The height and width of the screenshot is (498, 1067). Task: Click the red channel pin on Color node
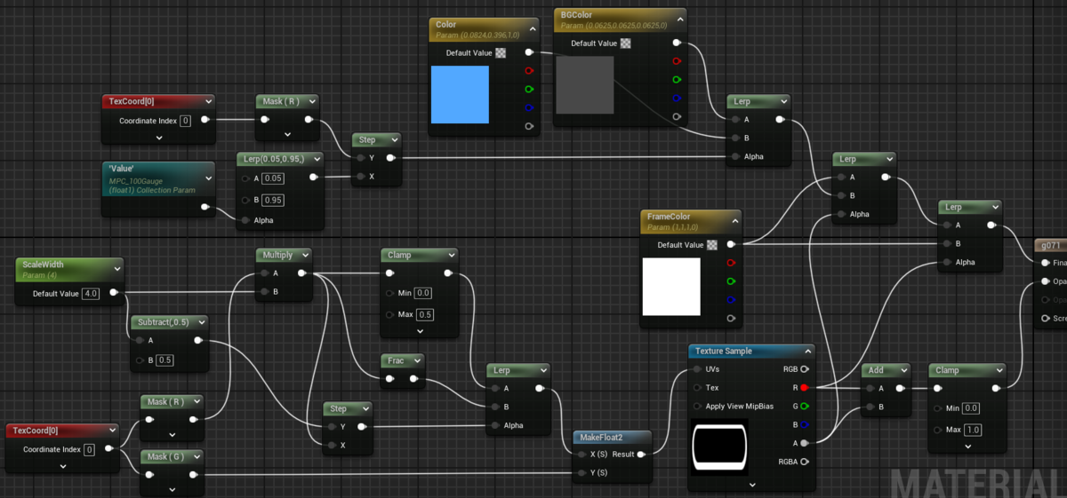tap(530, 71)
